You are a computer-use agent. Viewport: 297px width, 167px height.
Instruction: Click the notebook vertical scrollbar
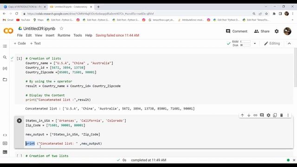pyautogui.click(x=295, y=67)
